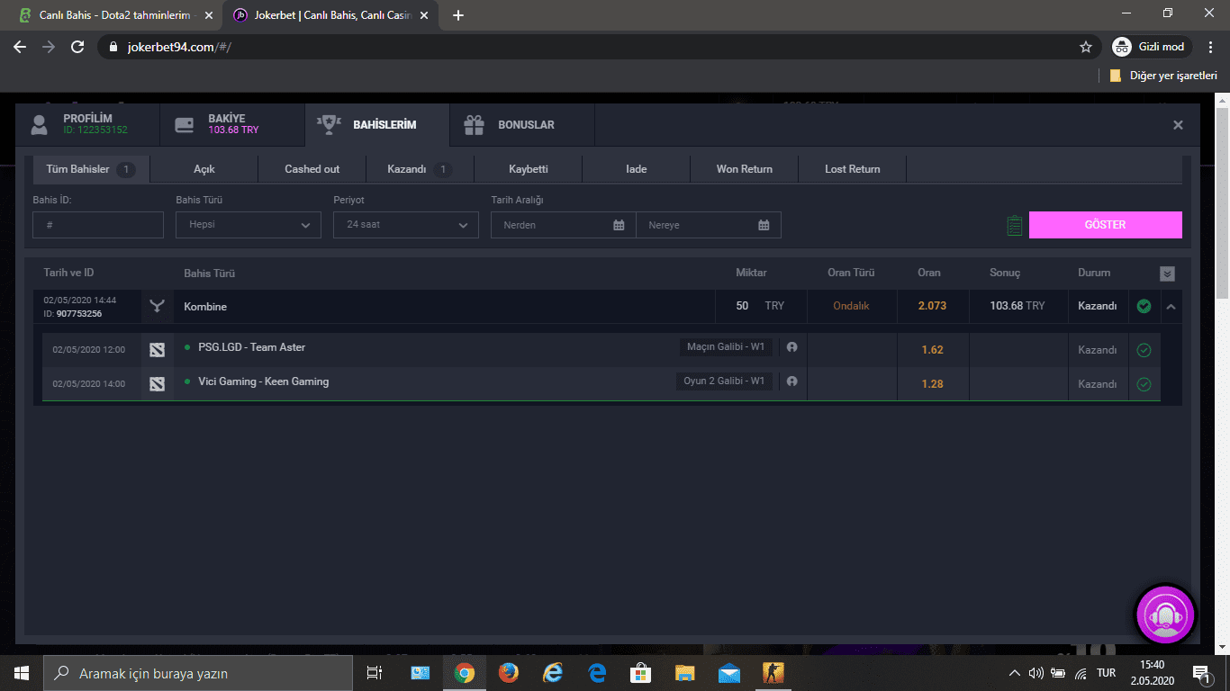This screenshot has width=1230, height=691.
Task: Click the calendar icon in Nerden field
Action: [x=619, y=225]
